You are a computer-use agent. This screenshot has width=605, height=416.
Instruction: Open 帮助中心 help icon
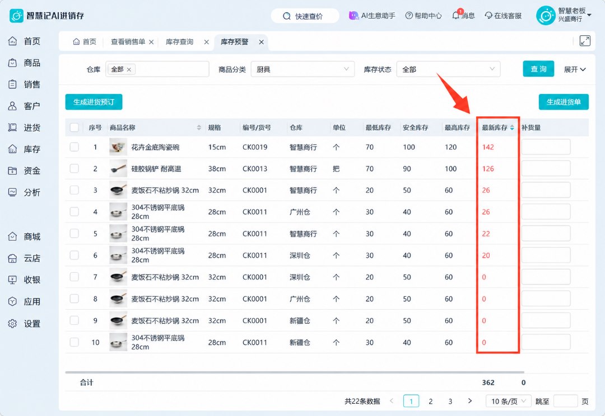(409, 16)
